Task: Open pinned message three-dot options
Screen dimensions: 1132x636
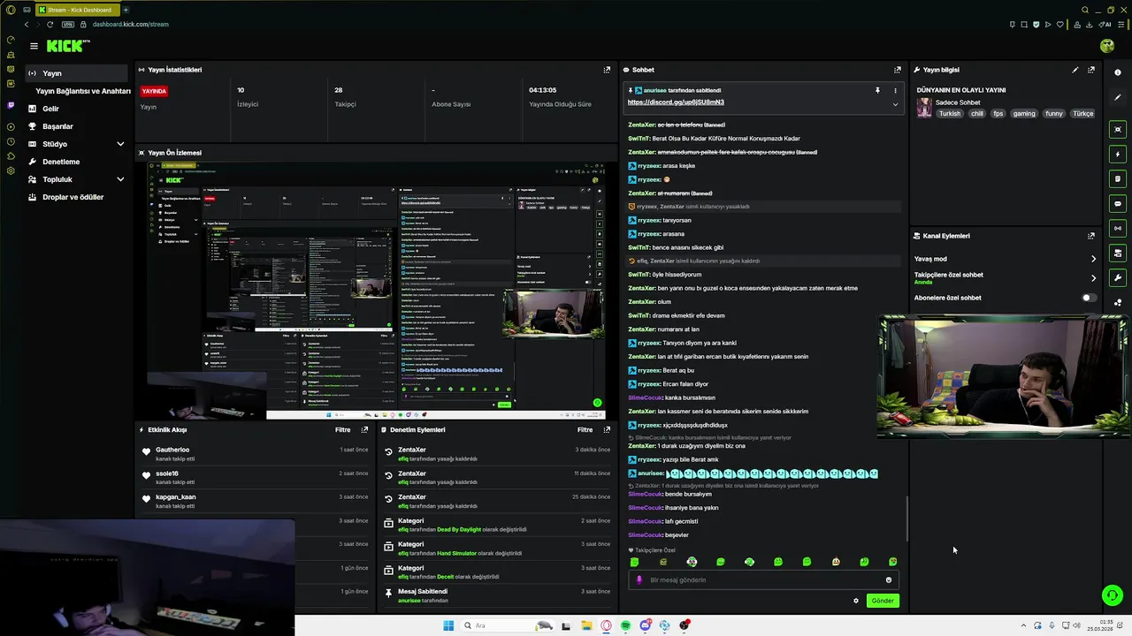Action: (x=895, y=90)
